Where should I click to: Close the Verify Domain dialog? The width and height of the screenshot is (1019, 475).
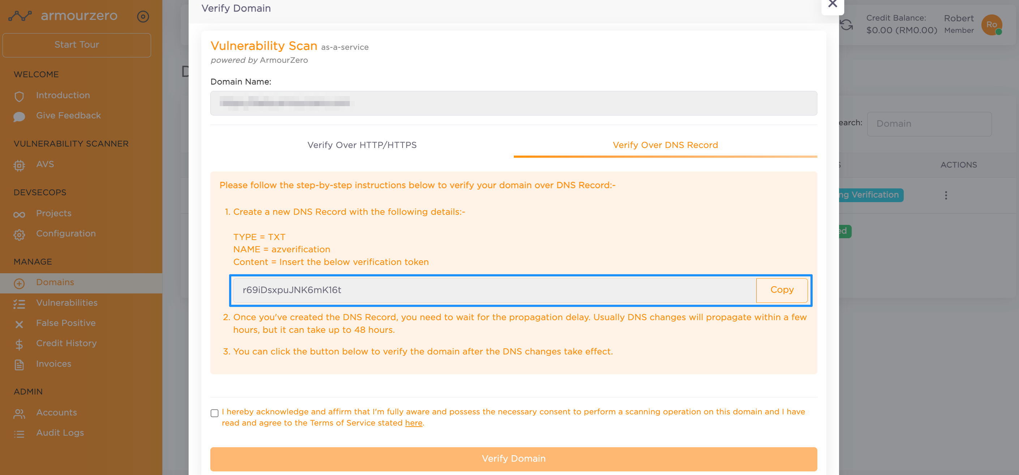tap(832, 4)
